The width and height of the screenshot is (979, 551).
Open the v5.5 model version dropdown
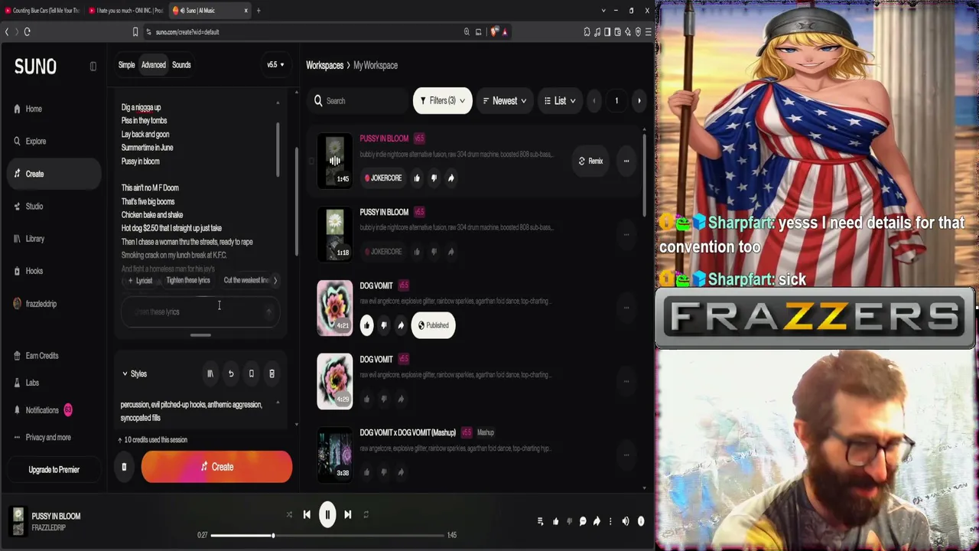point(275,65)
